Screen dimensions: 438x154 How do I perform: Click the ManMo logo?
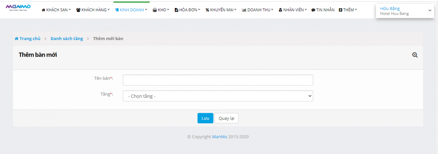pos(18,7)
